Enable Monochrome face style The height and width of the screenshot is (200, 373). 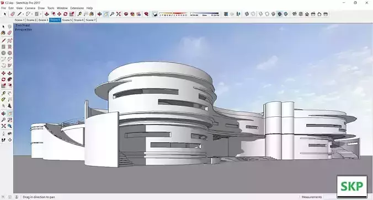pyautogui.click(x=286, y=14)
